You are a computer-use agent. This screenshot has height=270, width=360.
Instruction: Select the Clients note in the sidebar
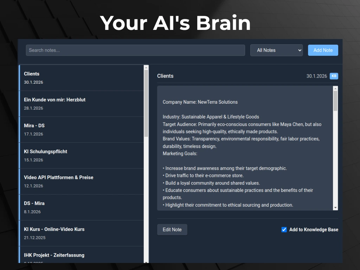point(81,77)
